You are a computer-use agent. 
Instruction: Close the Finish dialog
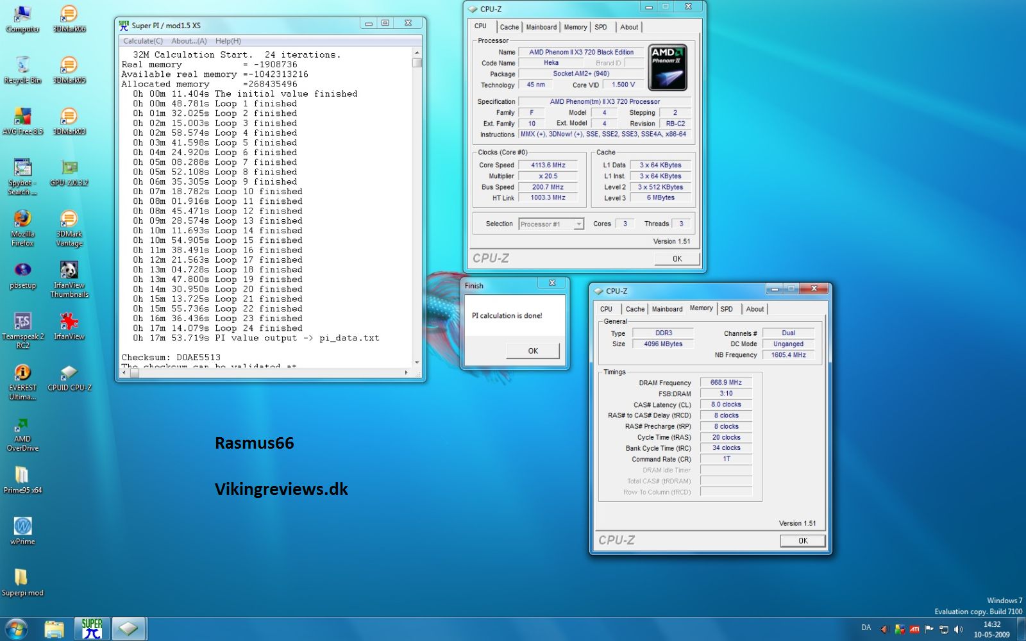552,283
